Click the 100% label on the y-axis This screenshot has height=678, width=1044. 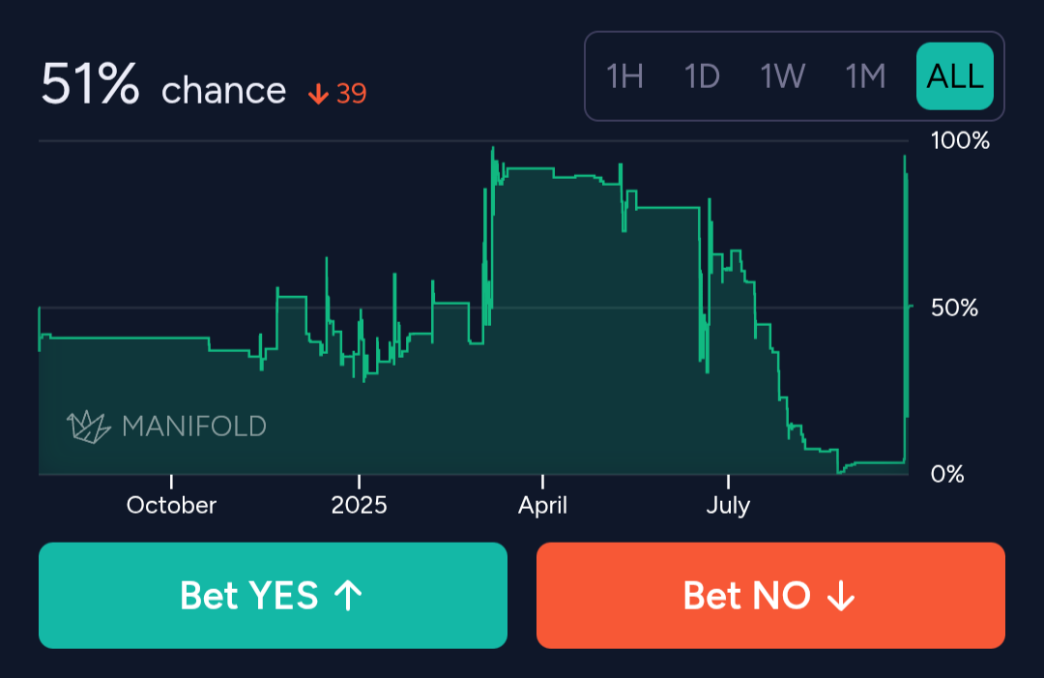pyautogui.click(x=960, y=141)
